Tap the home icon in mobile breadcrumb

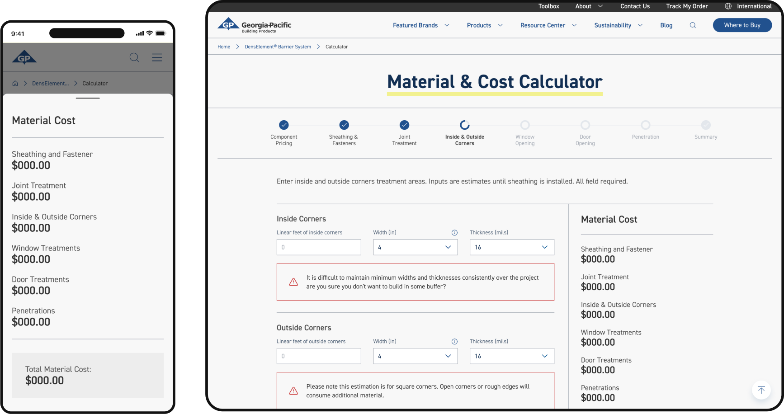pyautogui.click(x=15, y=83)
